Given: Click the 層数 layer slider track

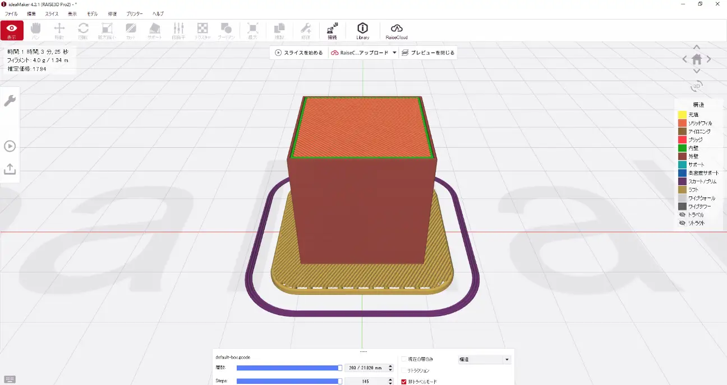Looking at the screenshot, I should click(x=287, y=368).
